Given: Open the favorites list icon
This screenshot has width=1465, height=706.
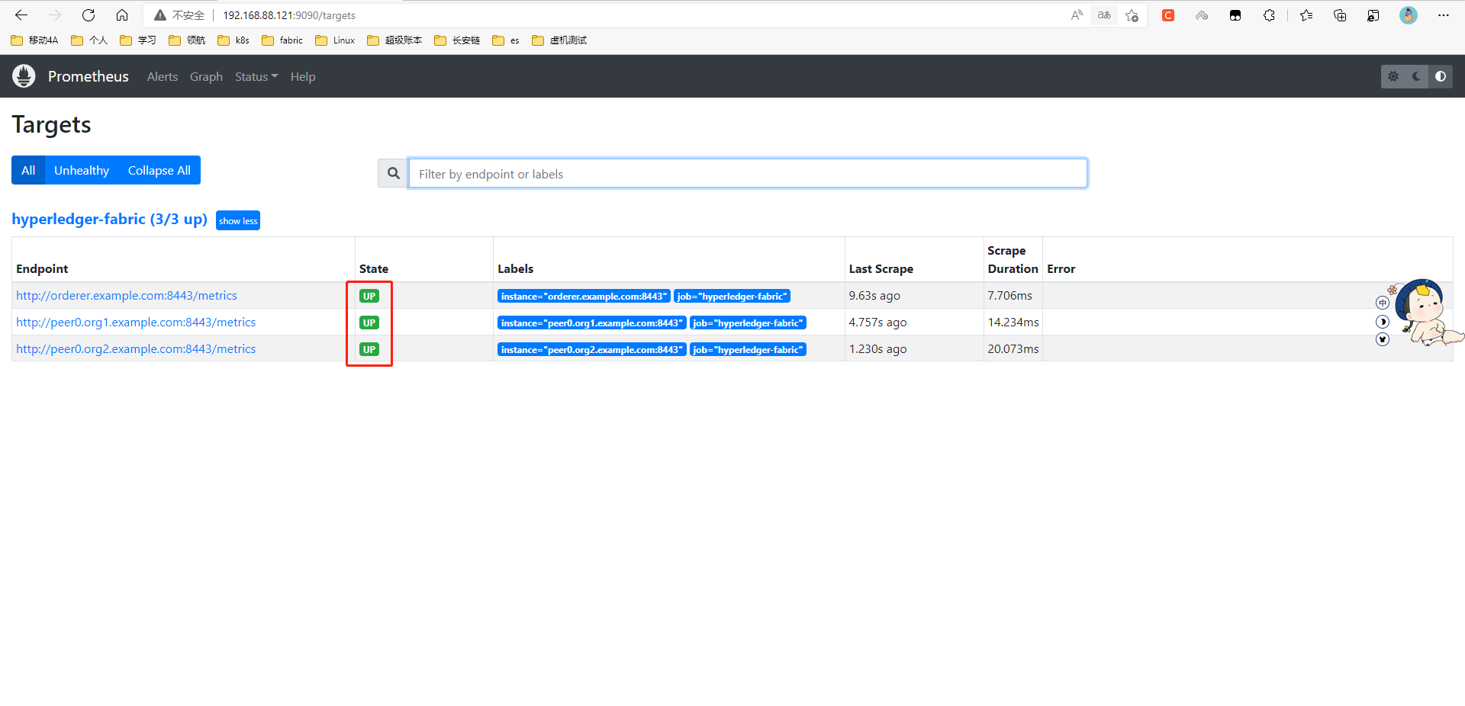Looking at the screenshot, I should click(x=1306, y=15).
